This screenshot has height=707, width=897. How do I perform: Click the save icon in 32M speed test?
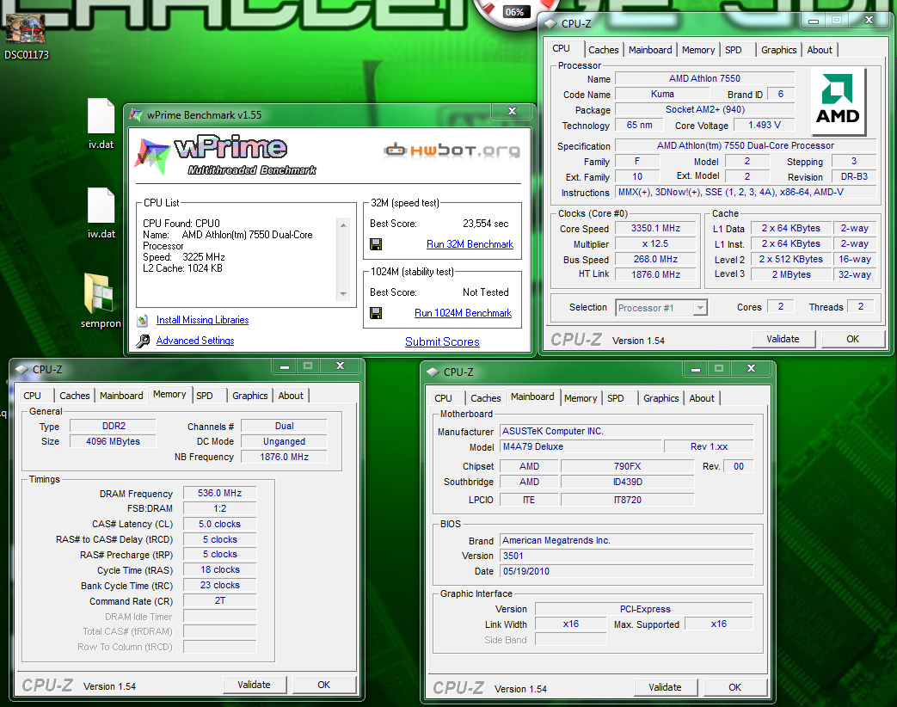click(376, 244)
